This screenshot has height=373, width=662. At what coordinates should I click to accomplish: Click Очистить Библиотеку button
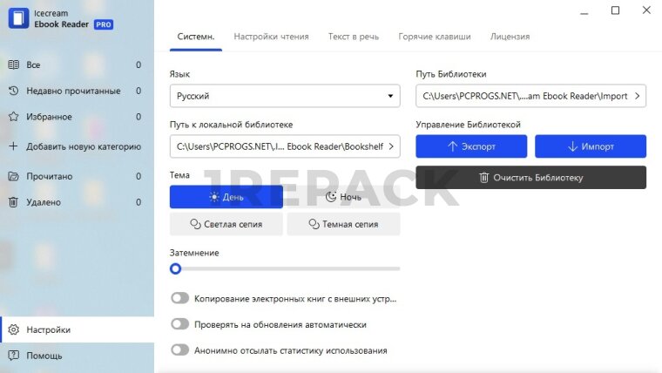[x=530, y=178]
